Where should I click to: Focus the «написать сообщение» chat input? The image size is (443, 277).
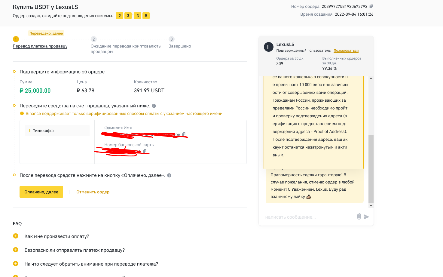[308, 217]
